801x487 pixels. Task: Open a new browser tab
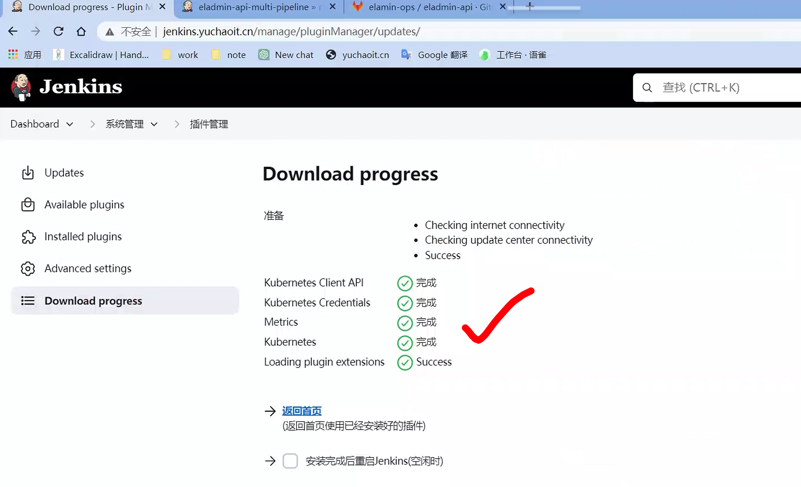[x=530, y=6]
